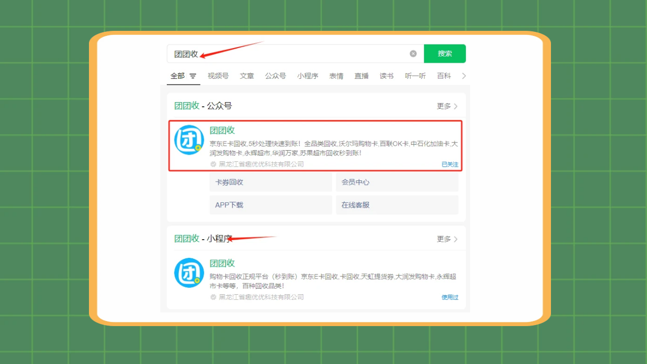Switch to the 文章 tab
647x364 pixels.
pyautogui.click(x=247, y=76)
